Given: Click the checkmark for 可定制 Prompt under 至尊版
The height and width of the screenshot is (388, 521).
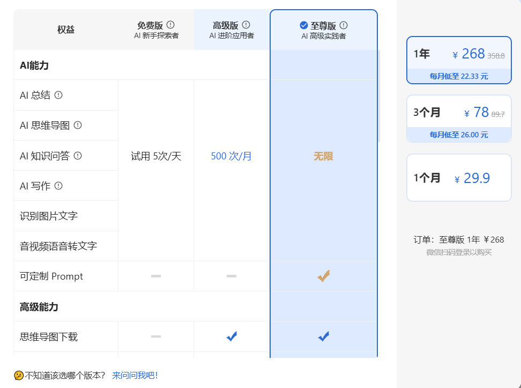Looking at the screenshot, I should [323, 276].
